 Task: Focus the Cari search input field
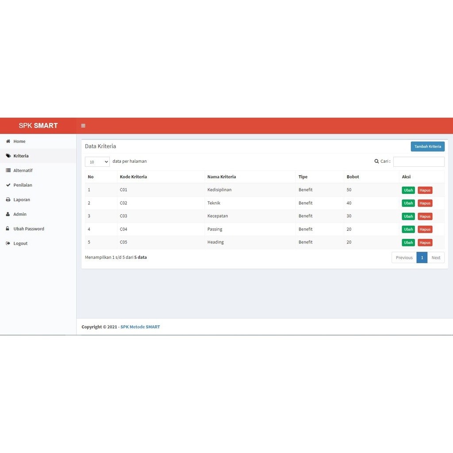(418, 162)
